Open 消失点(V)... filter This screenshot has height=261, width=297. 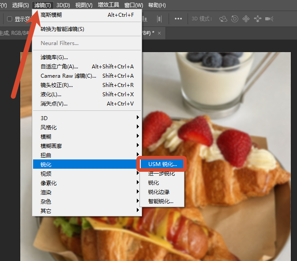point(87,104)
